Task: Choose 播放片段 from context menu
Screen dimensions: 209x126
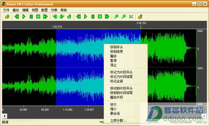Action: click(116, 97)
